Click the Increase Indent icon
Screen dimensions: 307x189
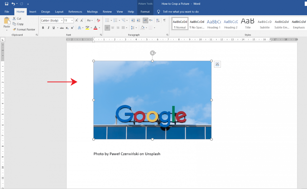pos(138,20)
